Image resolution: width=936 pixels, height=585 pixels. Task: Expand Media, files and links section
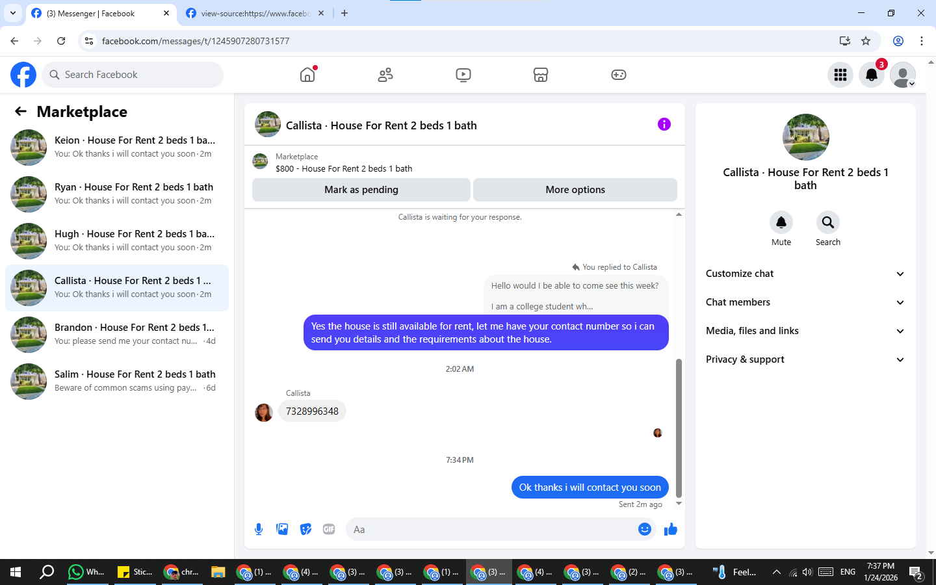(x=805, y=331)
